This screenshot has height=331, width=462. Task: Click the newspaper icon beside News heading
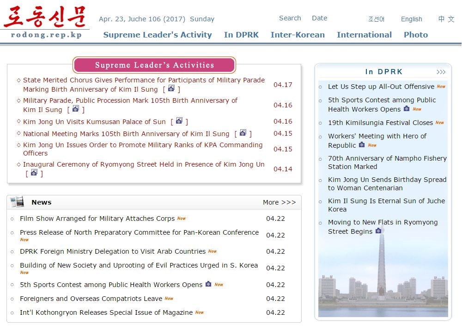(17, 202)
